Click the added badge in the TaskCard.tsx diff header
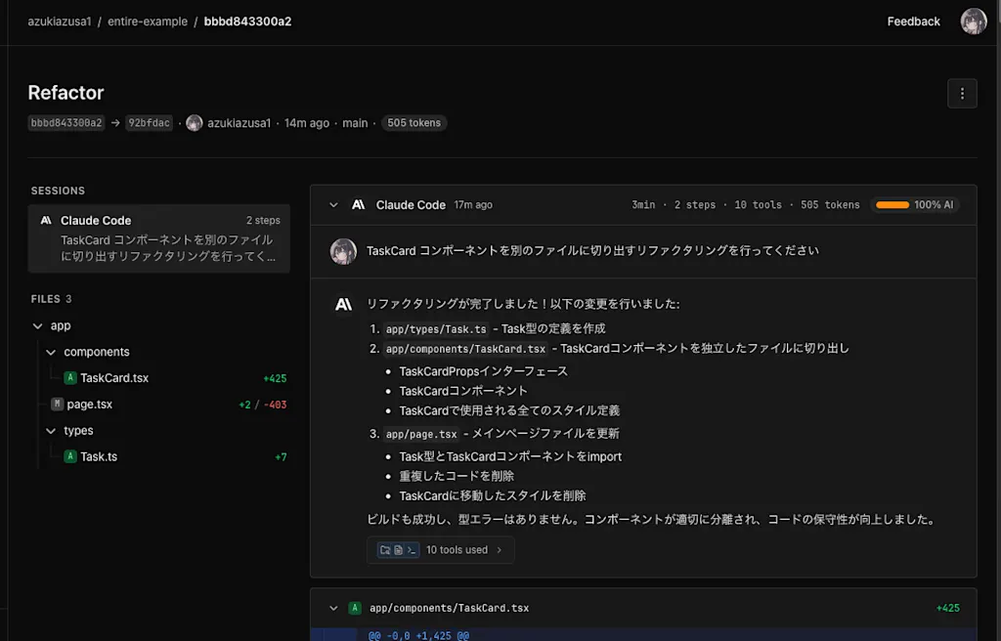 coord(355,608)
